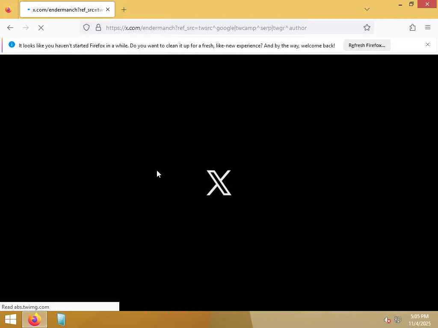
Task: Bookmark this page with the star
Action: point(367,27)
